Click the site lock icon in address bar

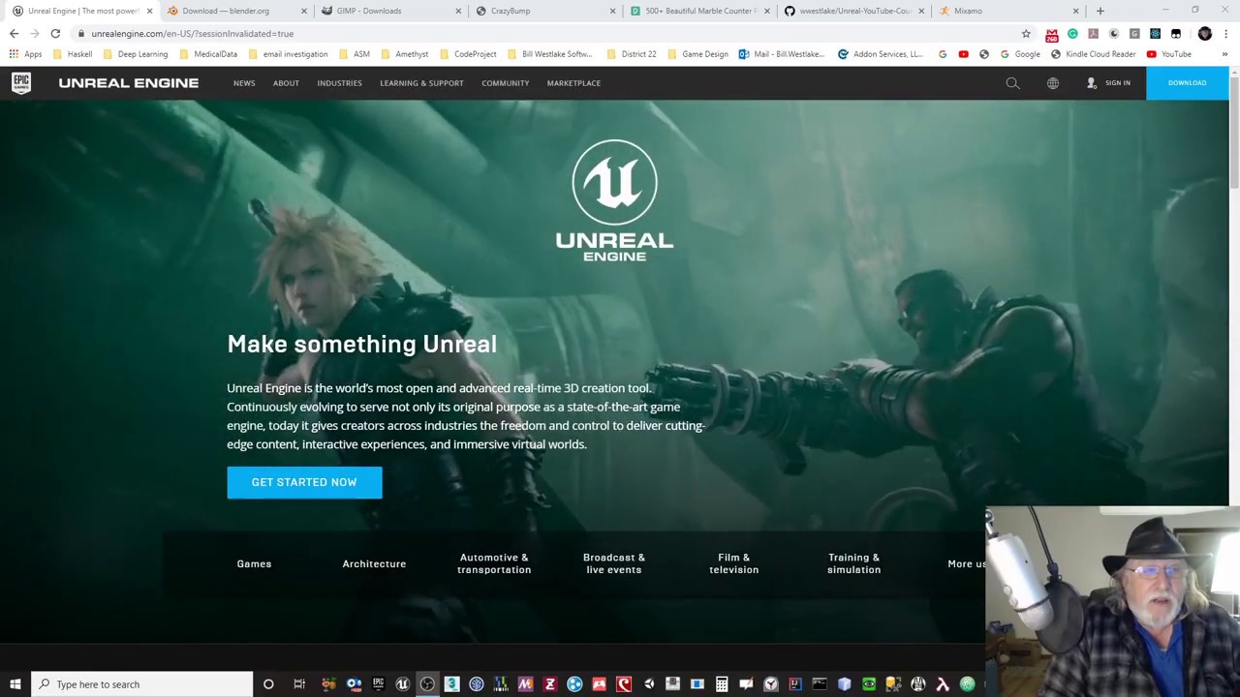[81, 34]
